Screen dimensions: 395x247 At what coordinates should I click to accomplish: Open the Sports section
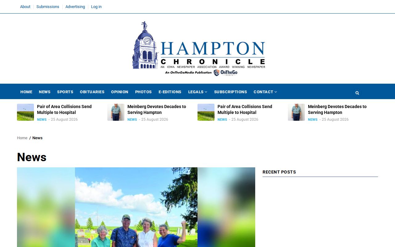tap(65, 92)
